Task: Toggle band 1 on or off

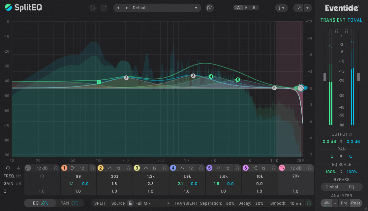Action: coord(64,168)
